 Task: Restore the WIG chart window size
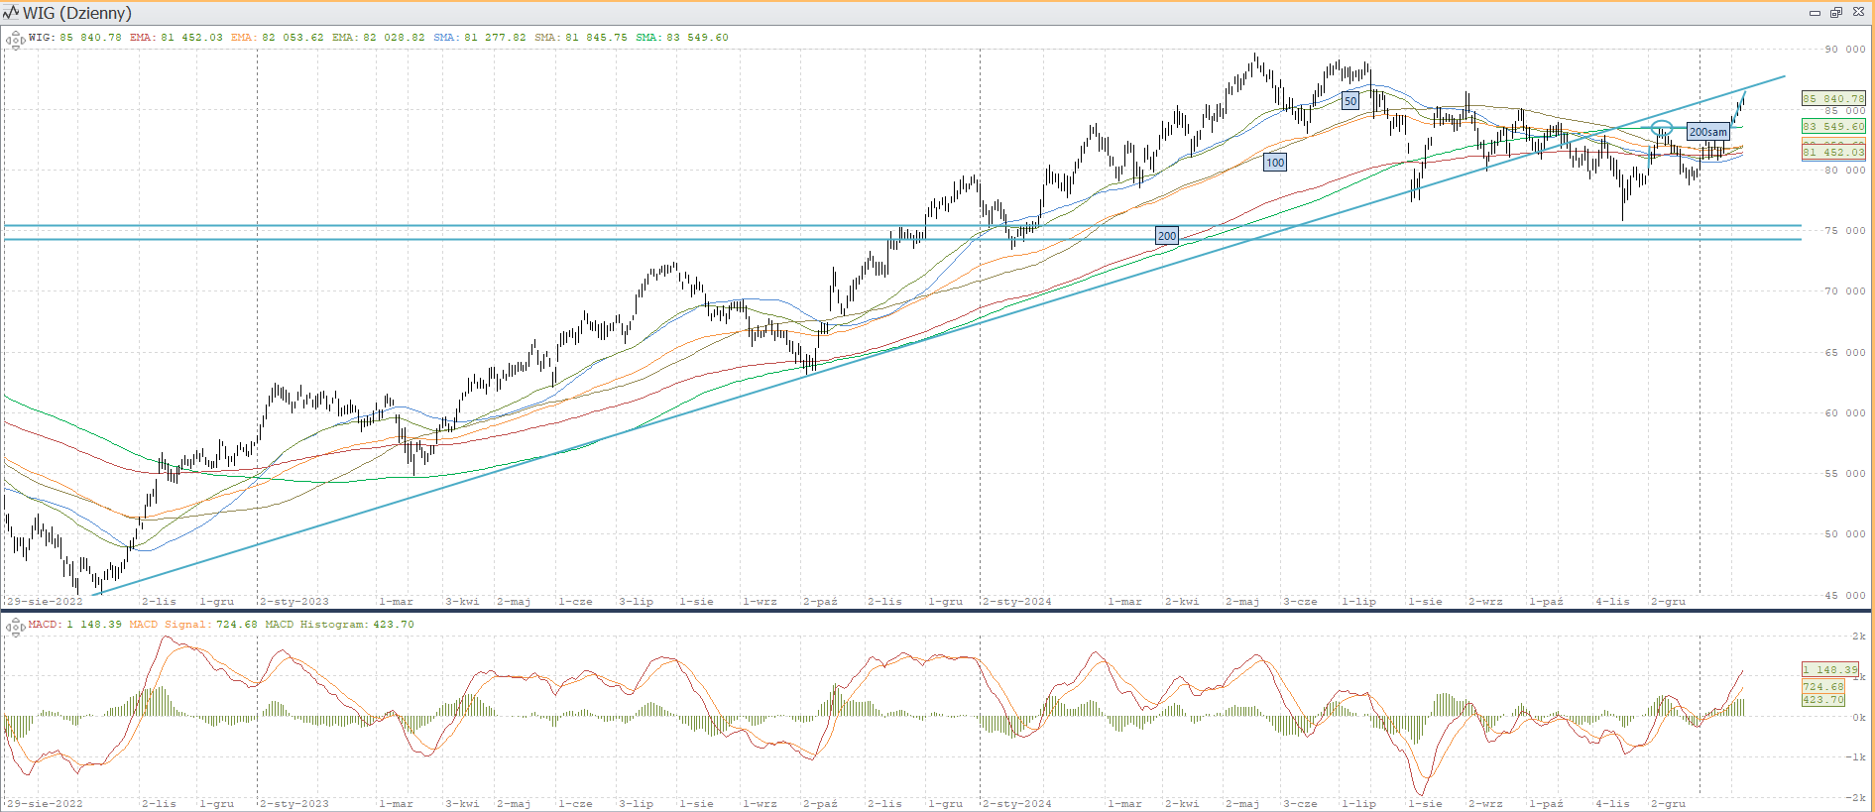click(x=1835, y=13)
